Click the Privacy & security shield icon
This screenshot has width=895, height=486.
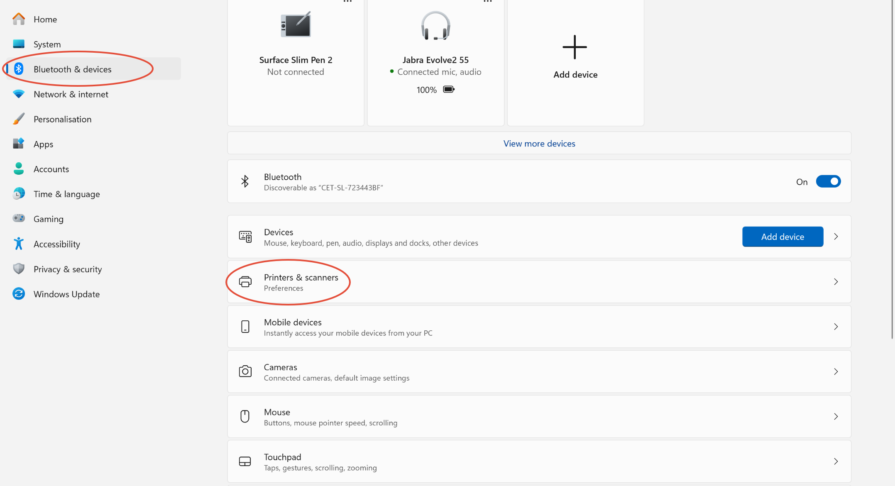click(x=19, y=269)
